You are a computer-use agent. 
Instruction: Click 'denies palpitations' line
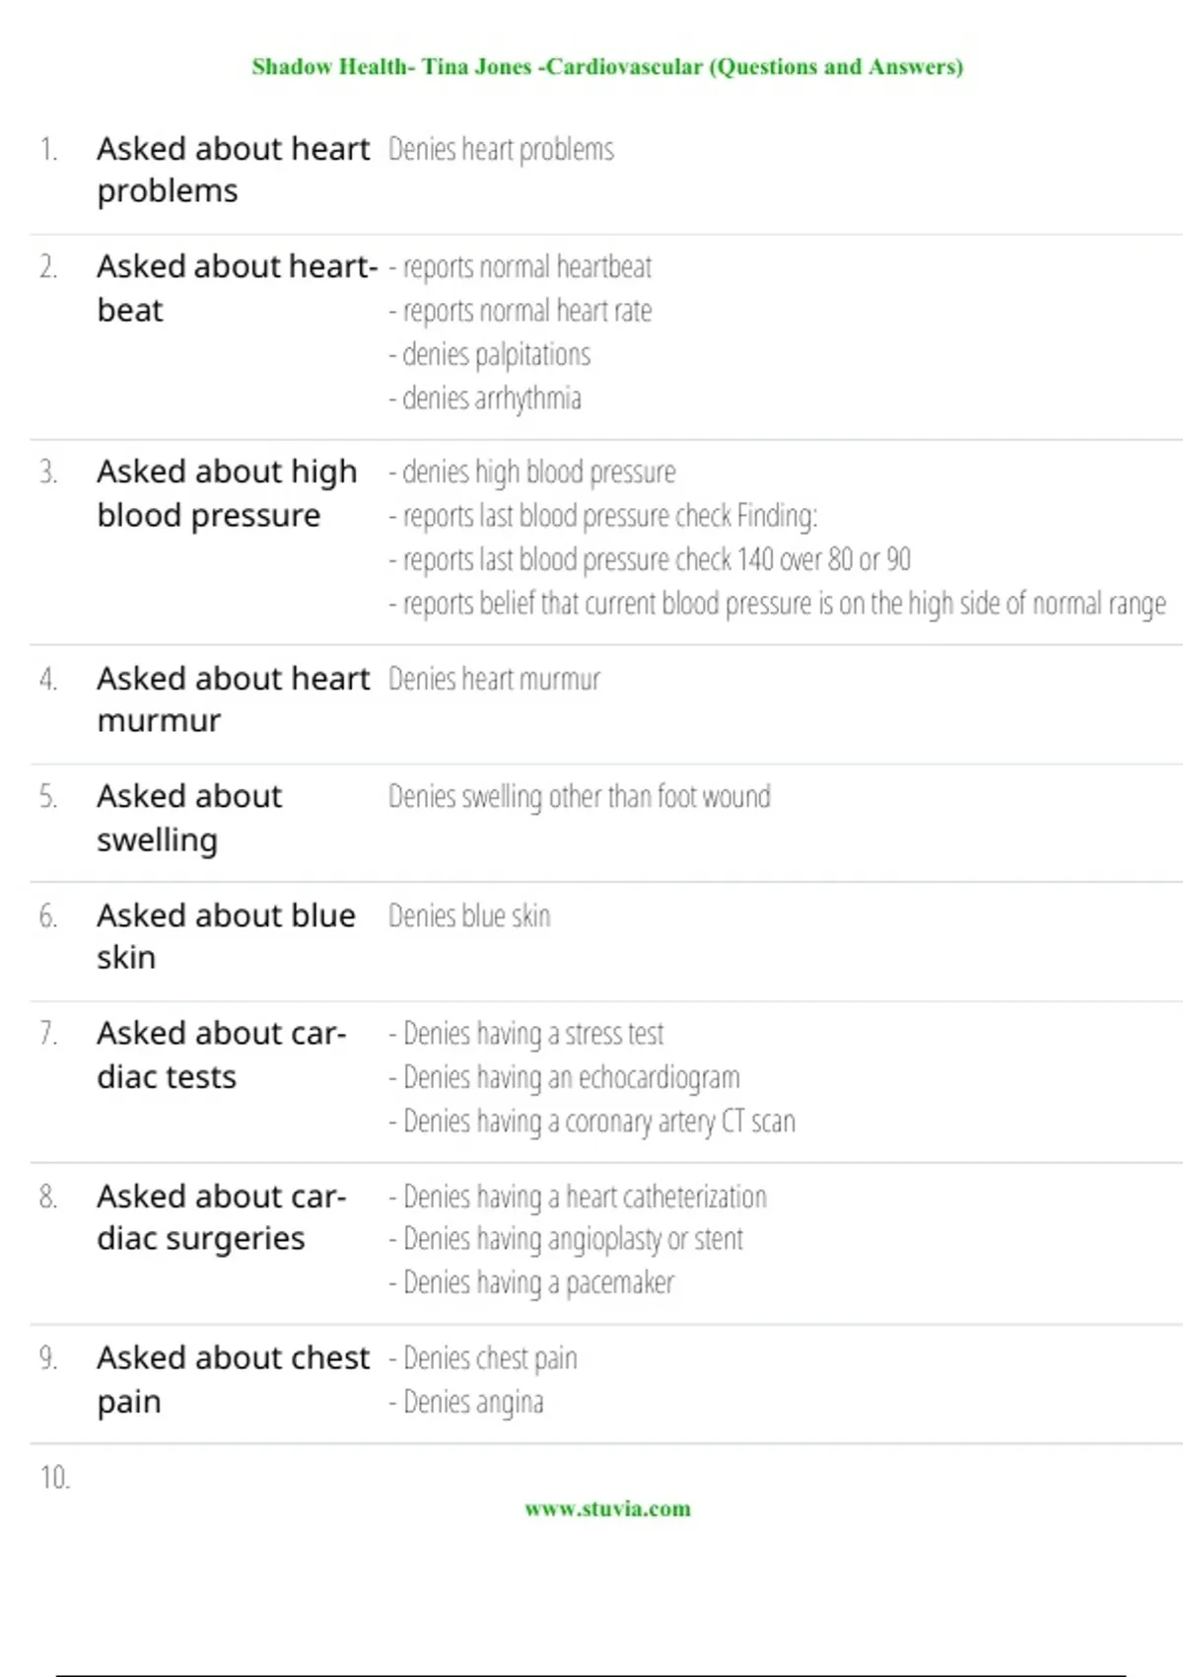490,354
